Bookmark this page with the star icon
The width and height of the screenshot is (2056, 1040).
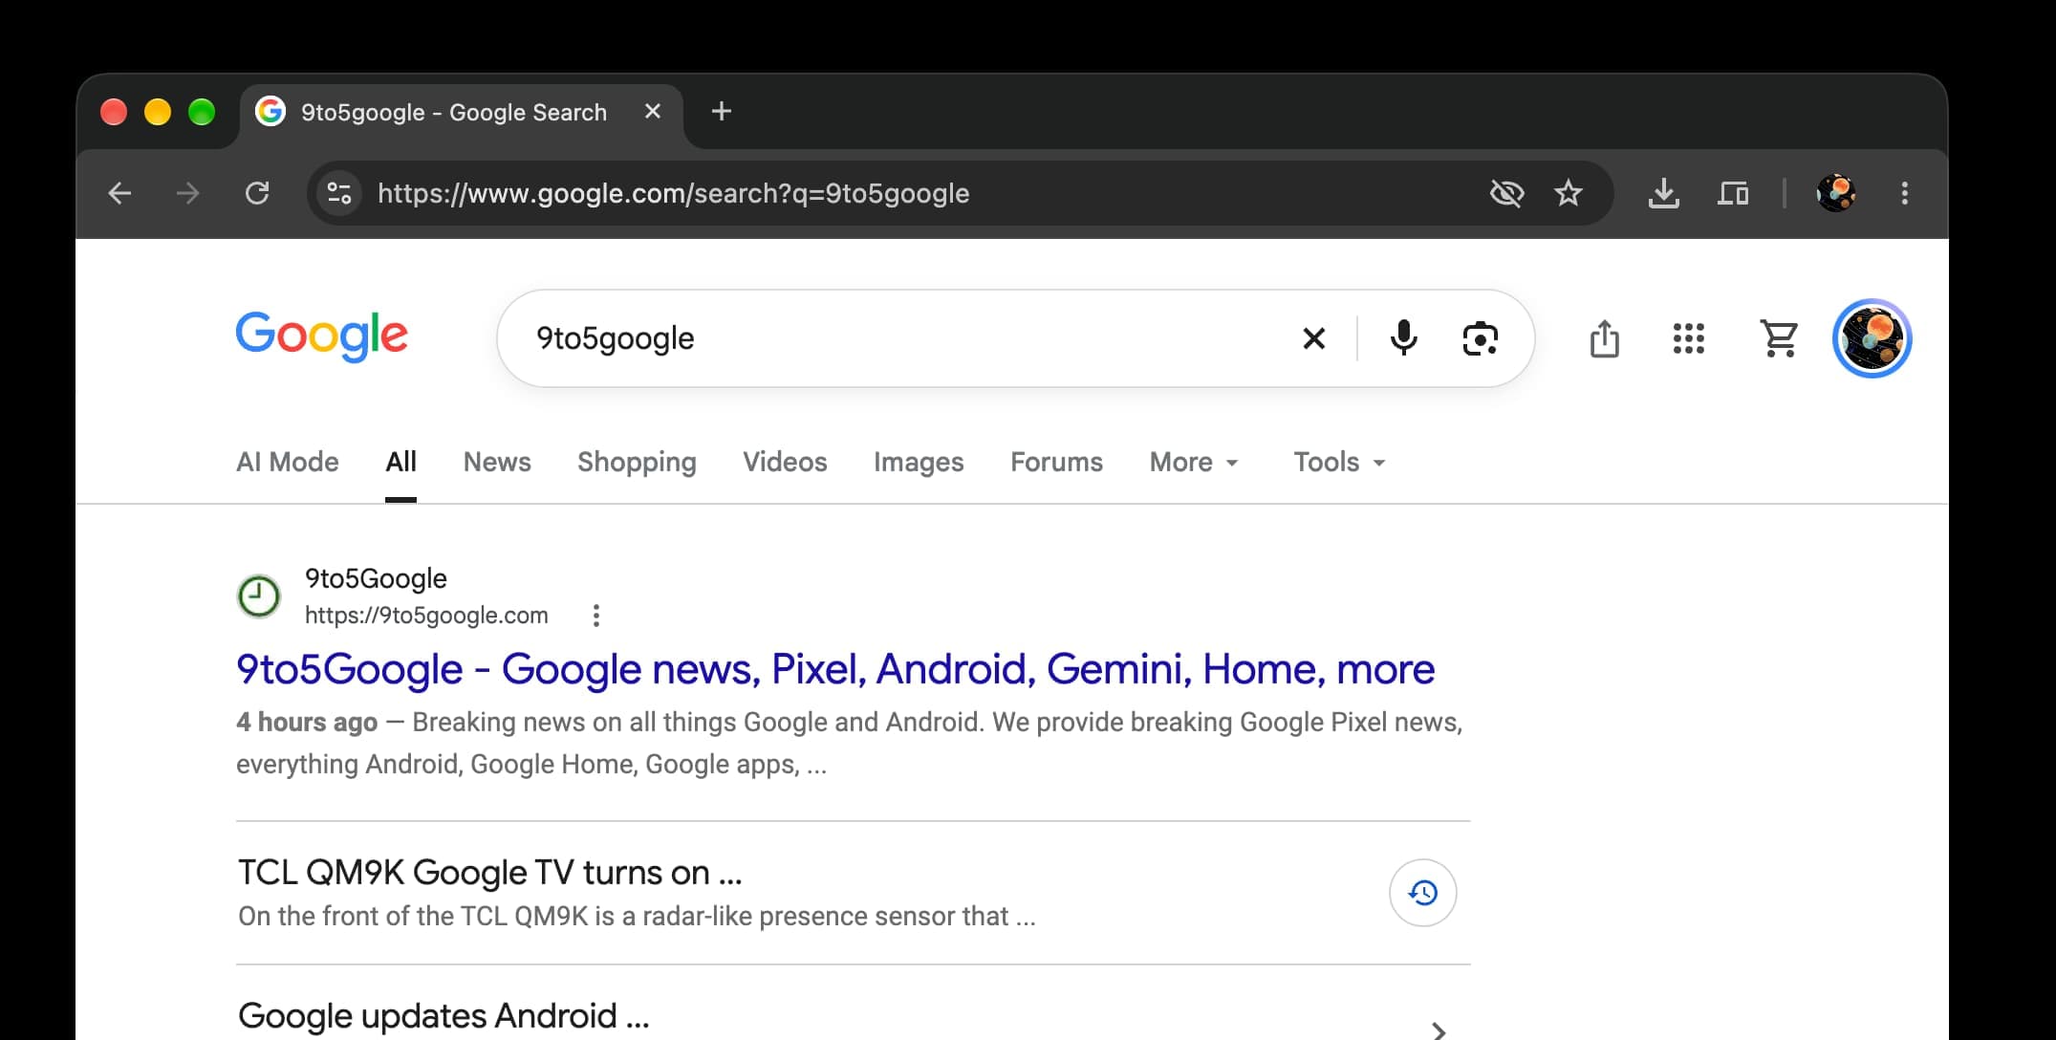1569,194
